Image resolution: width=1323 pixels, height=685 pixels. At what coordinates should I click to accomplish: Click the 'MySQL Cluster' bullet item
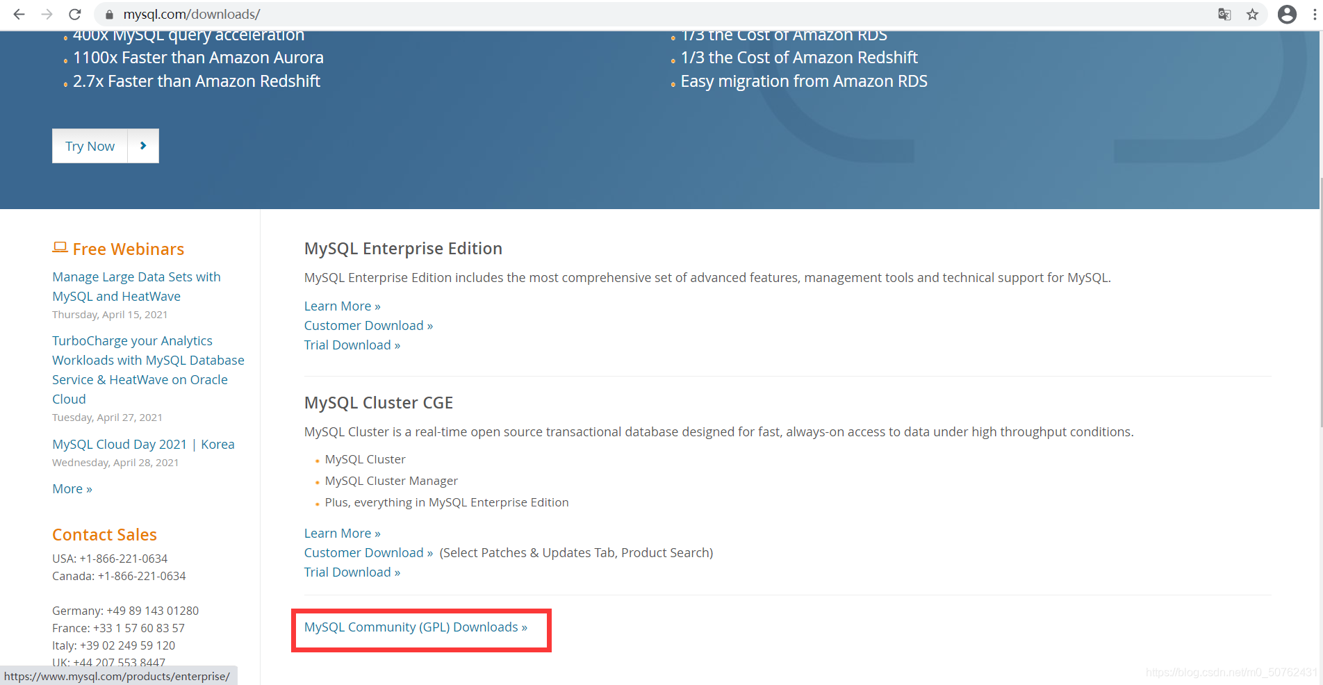[365, 459]
